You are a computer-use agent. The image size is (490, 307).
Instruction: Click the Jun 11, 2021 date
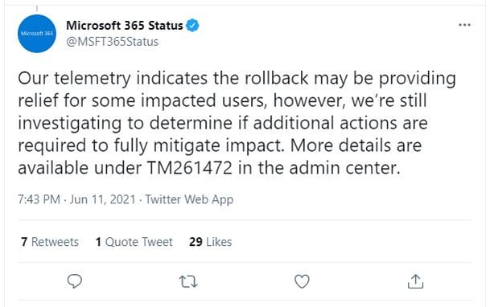102,199
